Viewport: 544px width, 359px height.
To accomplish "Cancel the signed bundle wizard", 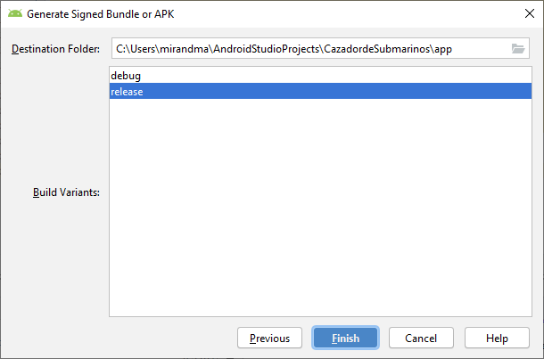I will tap(420, 339).
